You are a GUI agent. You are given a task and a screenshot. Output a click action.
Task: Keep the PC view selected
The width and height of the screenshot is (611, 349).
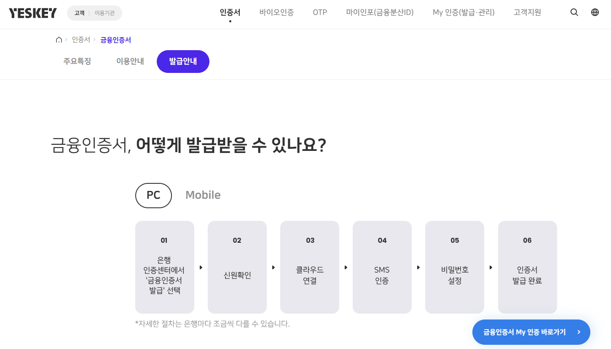(x=153, y=195)
